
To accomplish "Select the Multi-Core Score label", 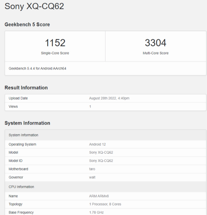I will pos(155,53).
